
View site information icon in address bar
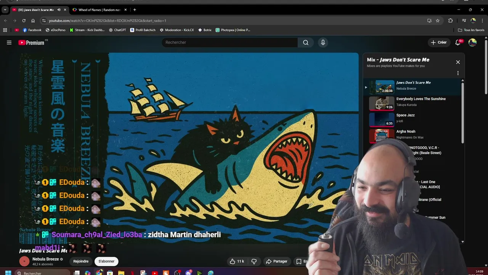point(44,21)
